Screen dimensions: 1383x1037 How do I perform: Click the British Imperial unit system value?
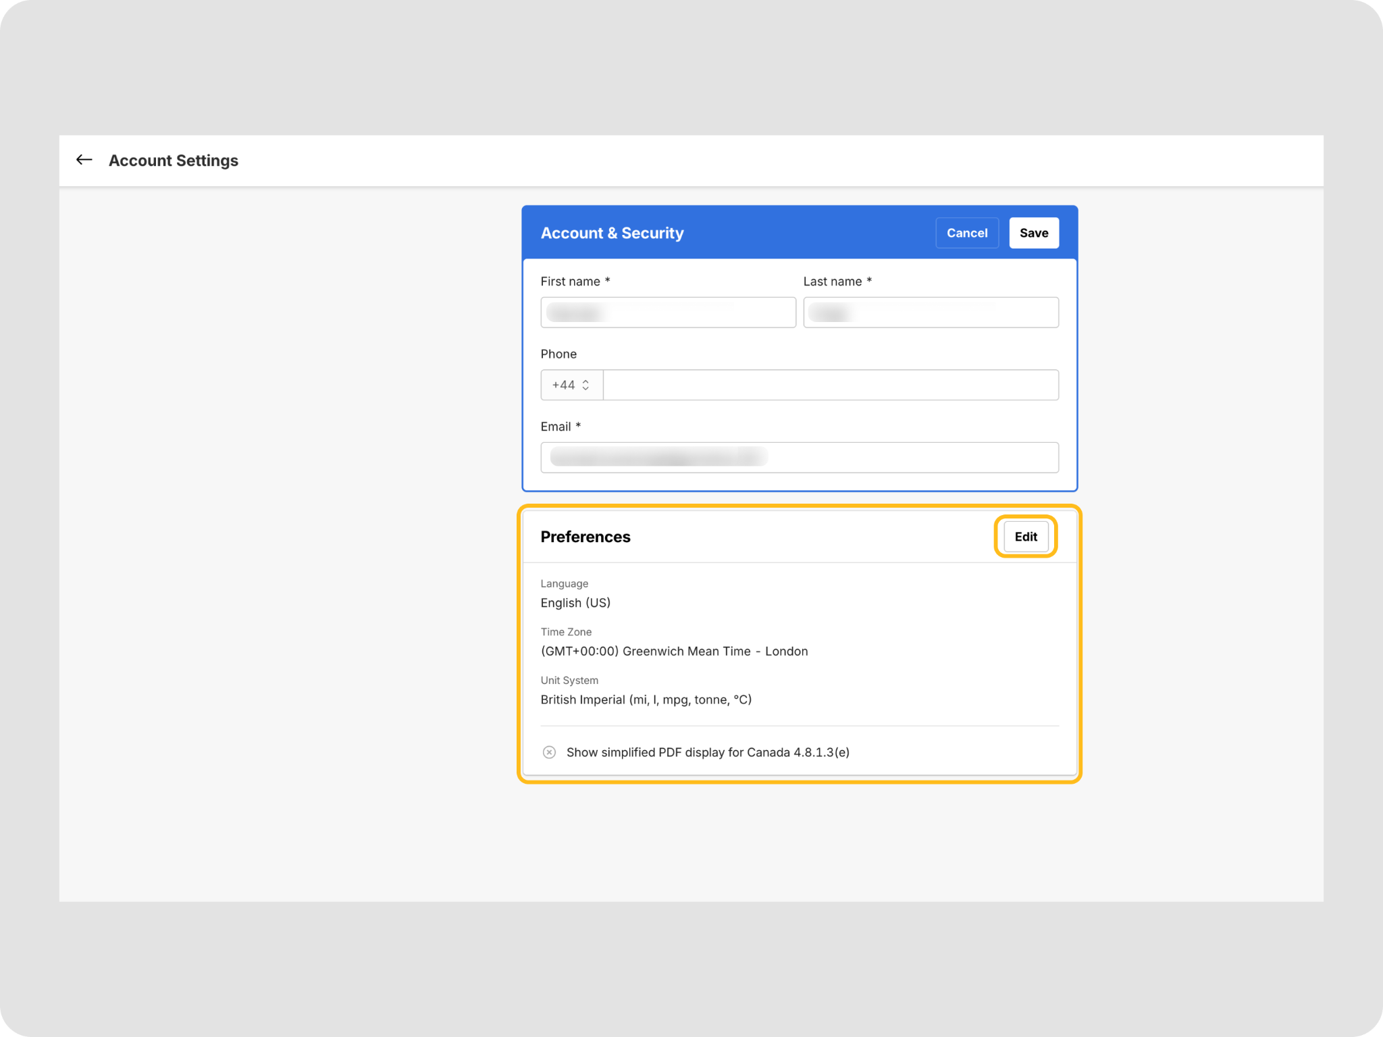coord(646,700)
